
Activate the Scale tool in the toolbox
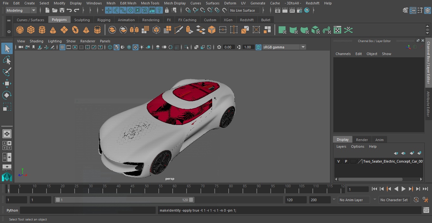(7, 107)
